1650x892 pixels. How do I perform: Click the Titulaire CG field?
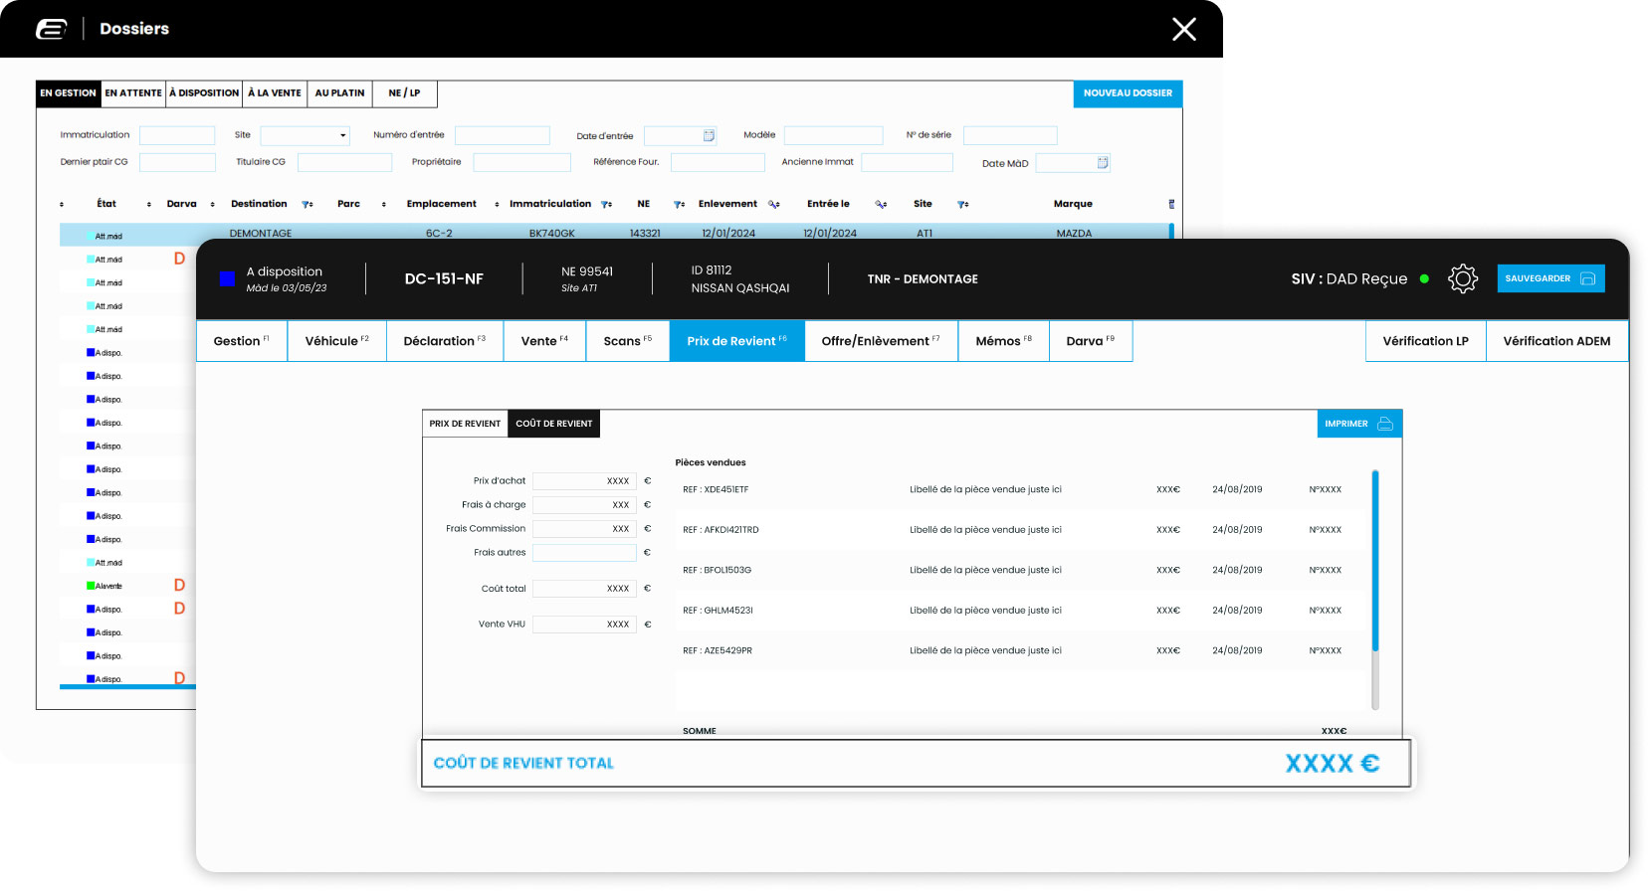(x=345, y=162)
